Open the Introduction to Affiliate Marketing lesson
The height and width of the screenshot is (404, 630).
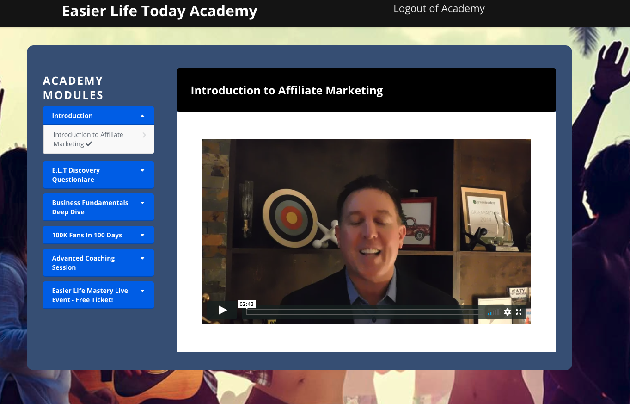[88, 139]
